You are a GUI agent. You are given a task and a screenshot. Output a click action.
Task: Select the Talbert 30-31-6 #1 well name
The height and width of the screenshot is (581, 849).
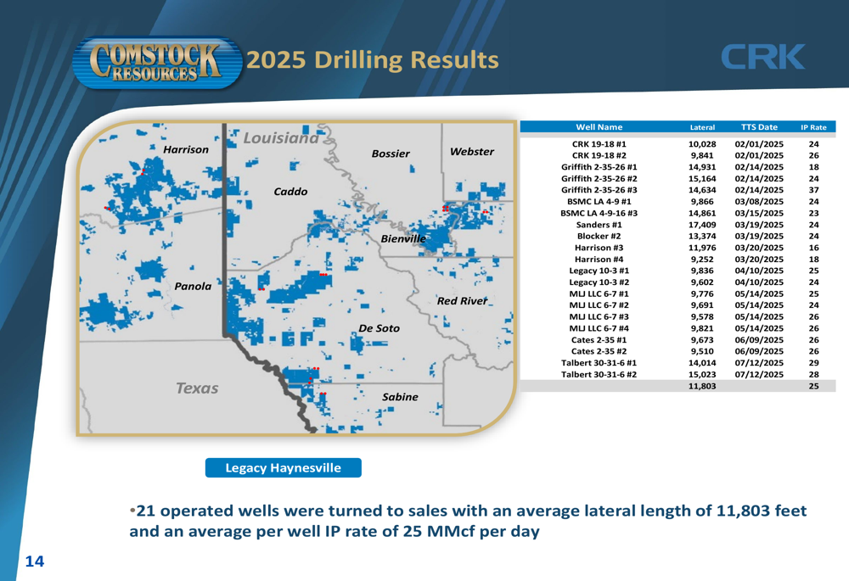tap(599, 363)
